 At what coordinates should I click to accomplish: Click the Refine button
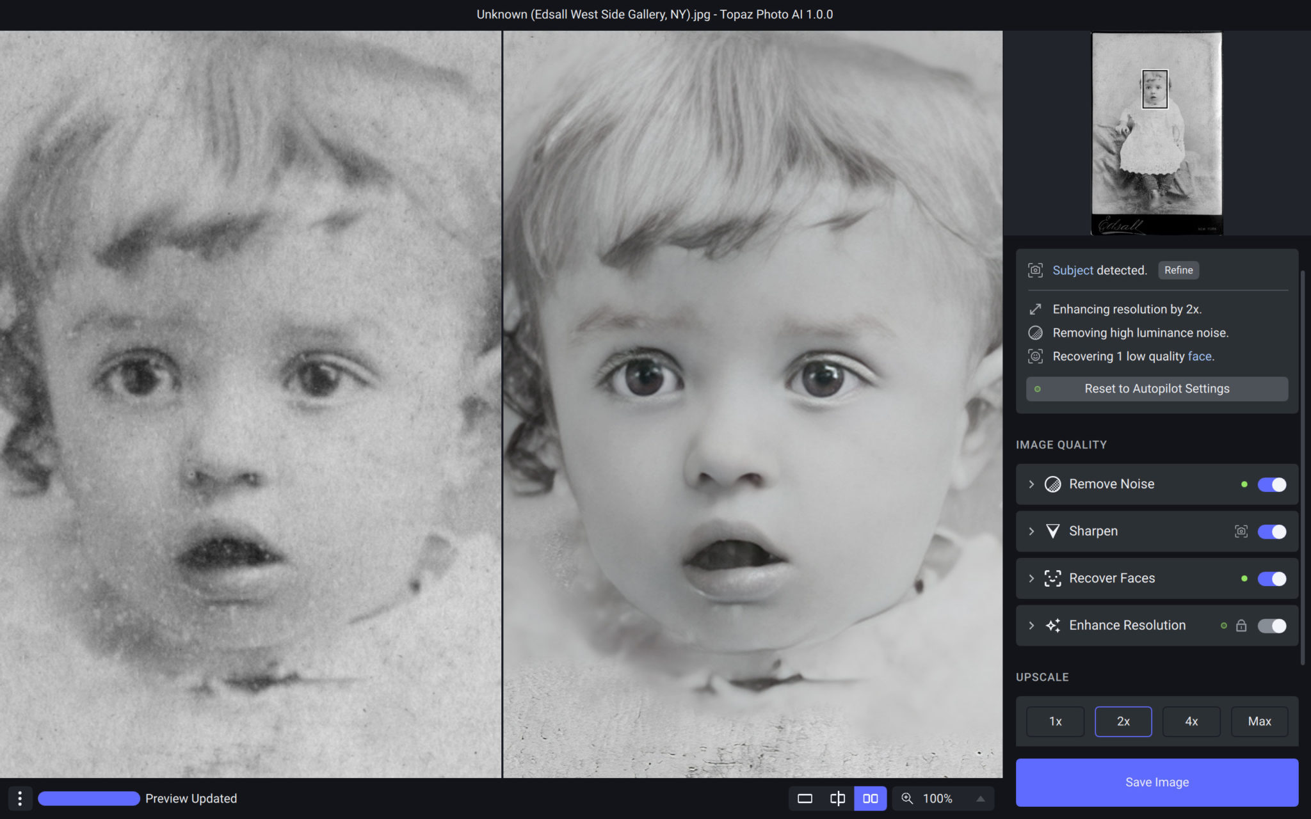click(x=1178, y=270)
